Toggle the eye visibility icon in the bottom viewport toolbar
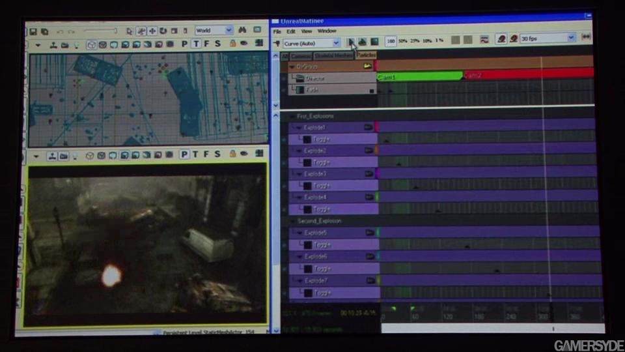The image size is (625, 352). click(244, 154)
